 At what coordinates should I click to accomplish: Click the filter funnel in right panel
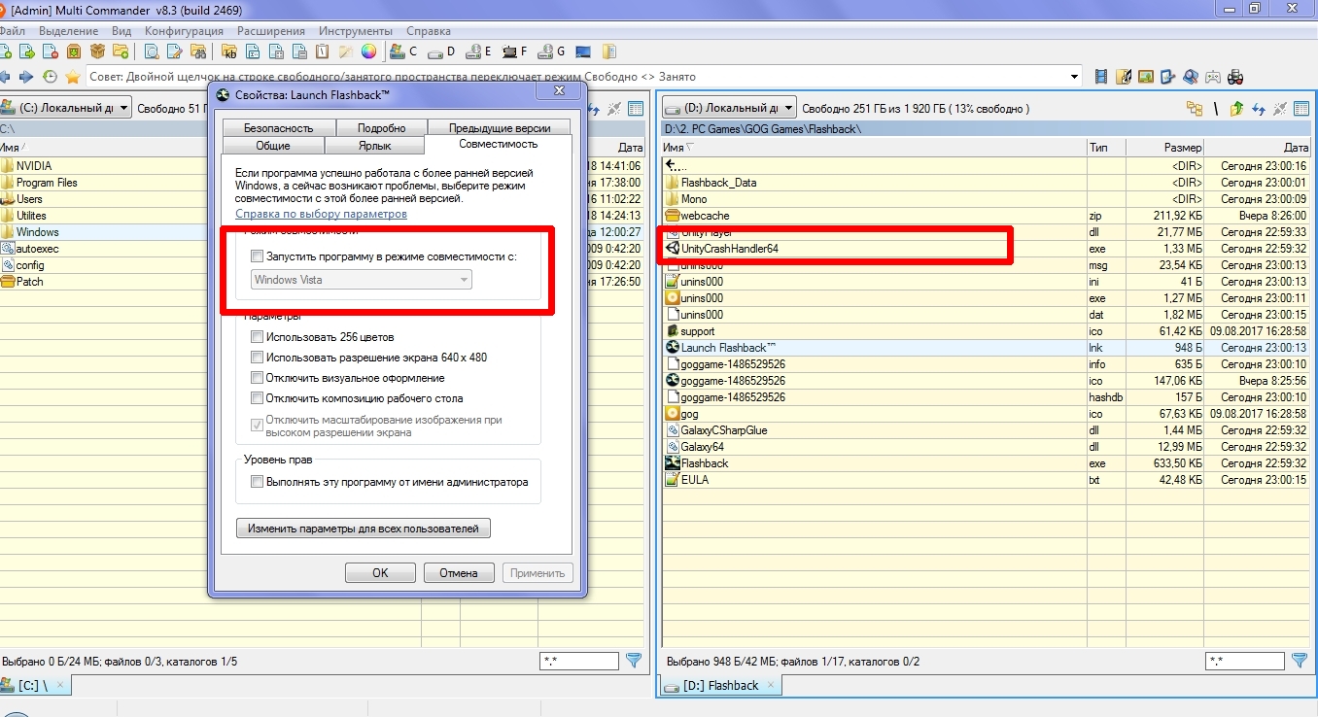click(1300, 661)
